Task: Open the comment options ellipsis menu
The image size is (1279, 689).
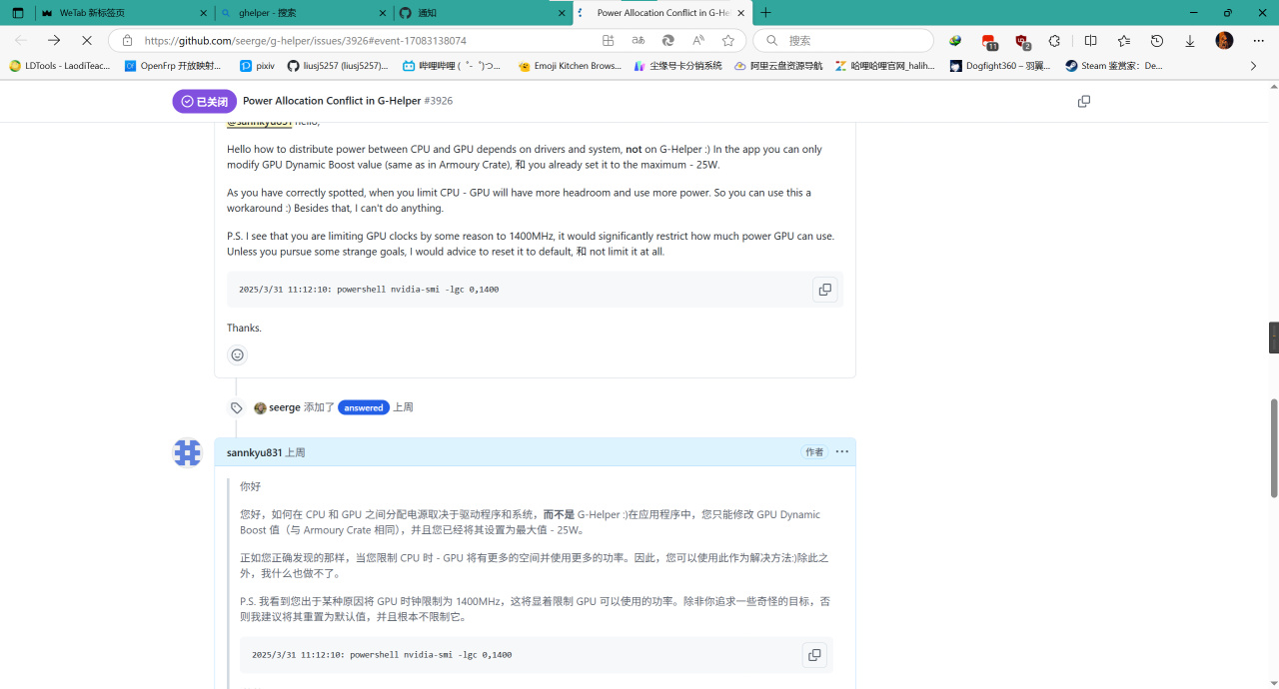Action: 842,452
